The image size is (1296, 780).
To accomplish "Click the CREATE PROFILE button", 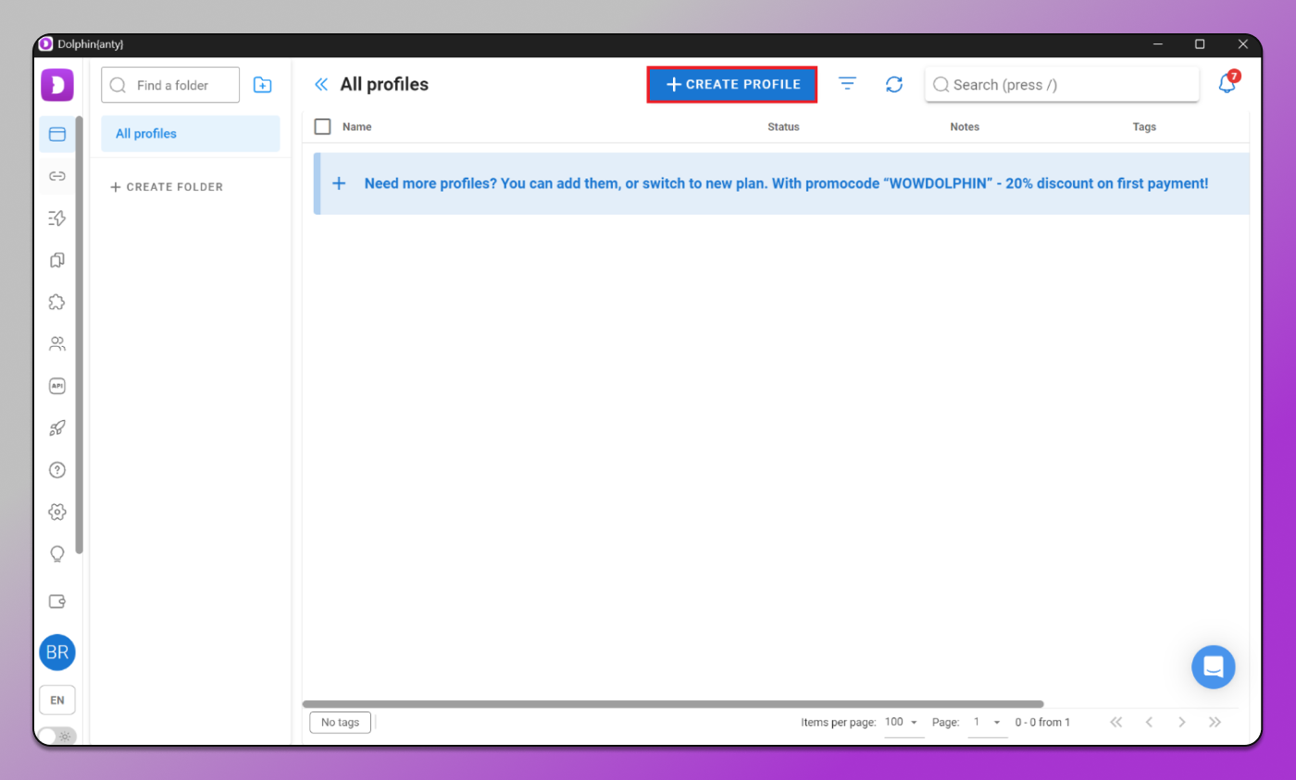I will (732, 84).
